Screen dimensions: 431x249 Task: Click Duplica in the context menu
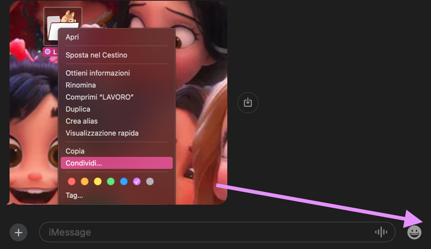[78, 109]
